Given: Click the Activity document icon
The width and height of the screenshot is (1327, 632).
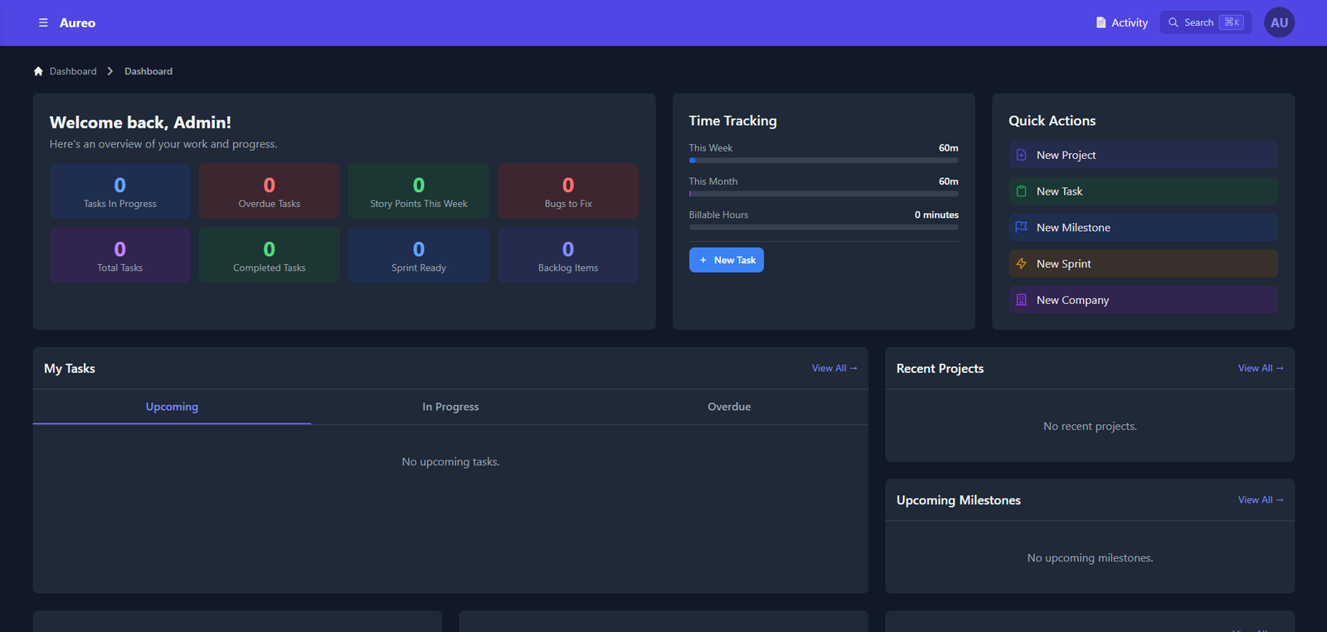Looking at the screenshot, I should (1101, 22).
